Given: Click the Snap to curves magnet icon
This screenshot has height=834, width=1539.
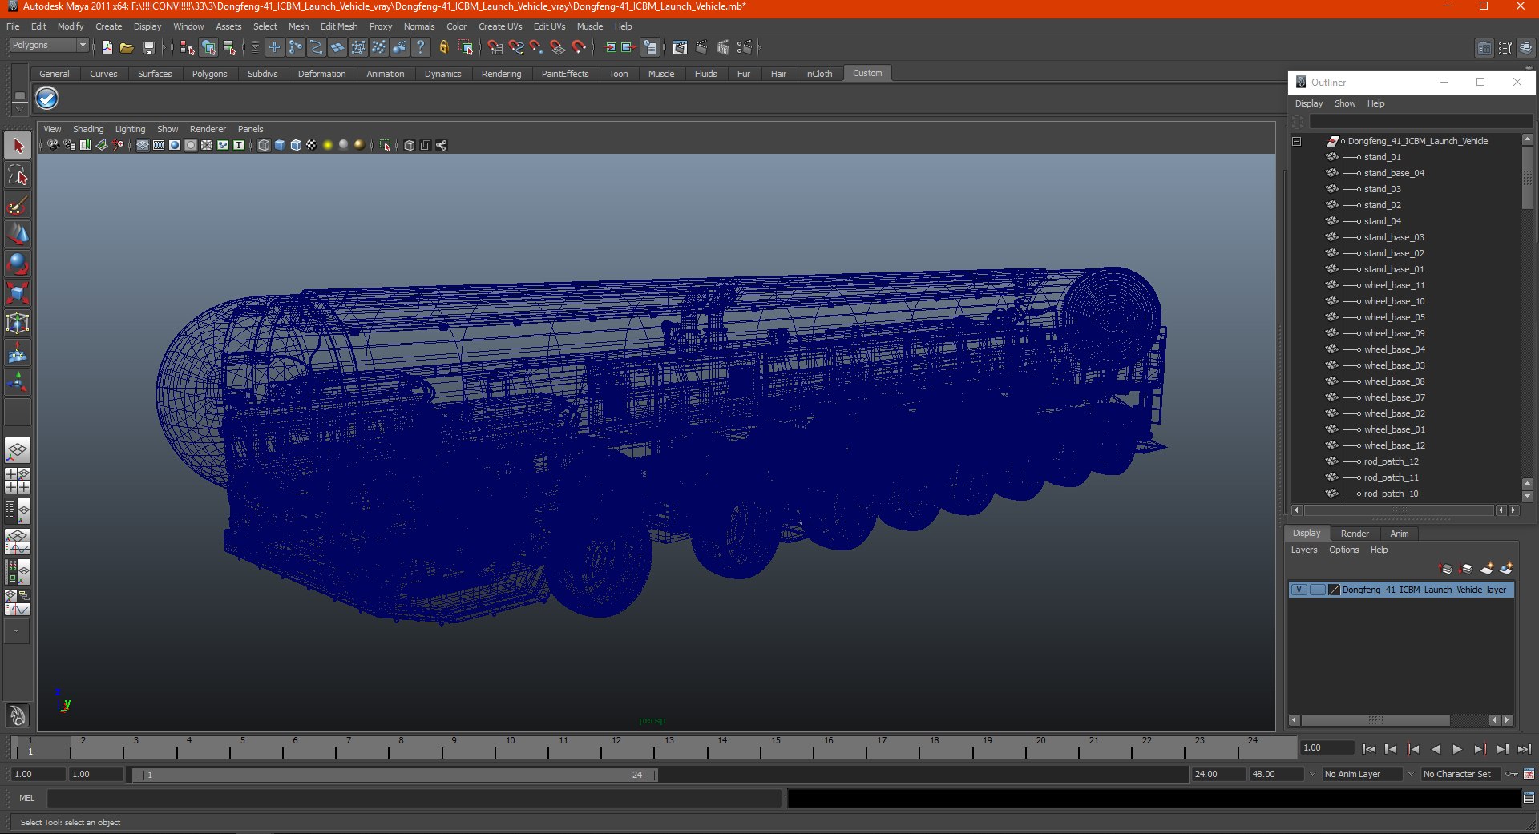Looking at the screenshot, I should tap(516, 47).
